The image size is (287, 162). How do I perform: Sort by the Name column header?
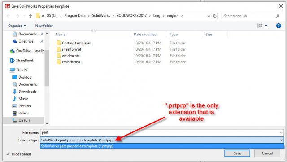point(61,35)
